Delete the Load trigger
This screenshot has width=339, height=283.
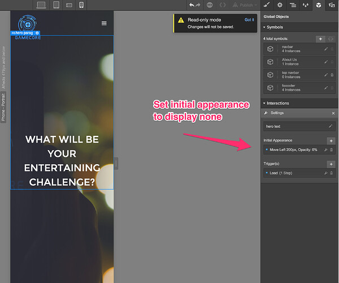click(x=331, y=173)
